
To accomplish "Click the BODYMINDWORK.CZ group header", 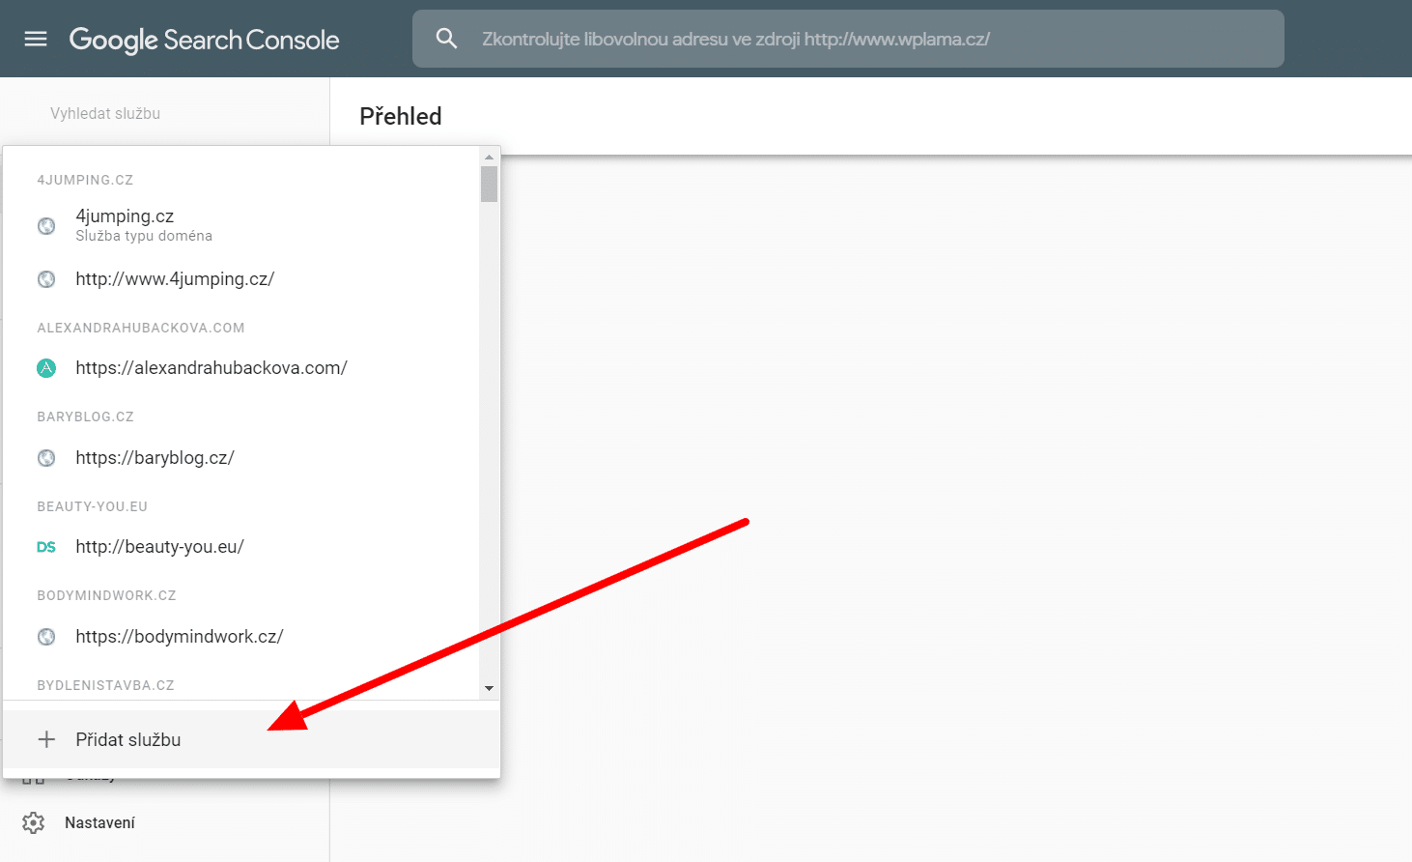I will click(x=107, y=595).
